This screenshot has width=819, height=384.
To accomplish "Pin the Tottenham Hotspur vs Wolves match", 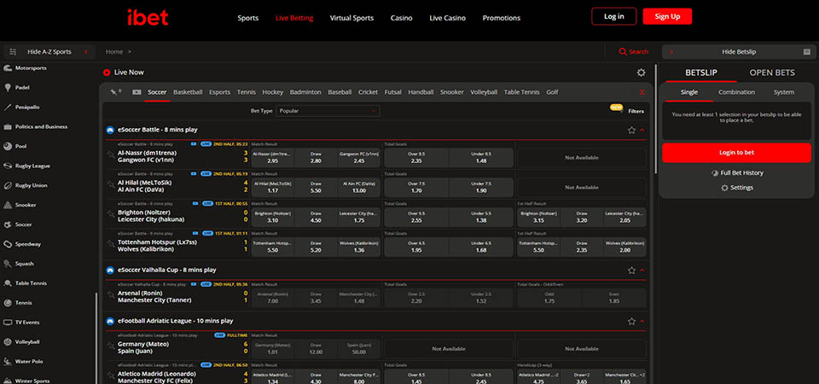I will point(110,244).
